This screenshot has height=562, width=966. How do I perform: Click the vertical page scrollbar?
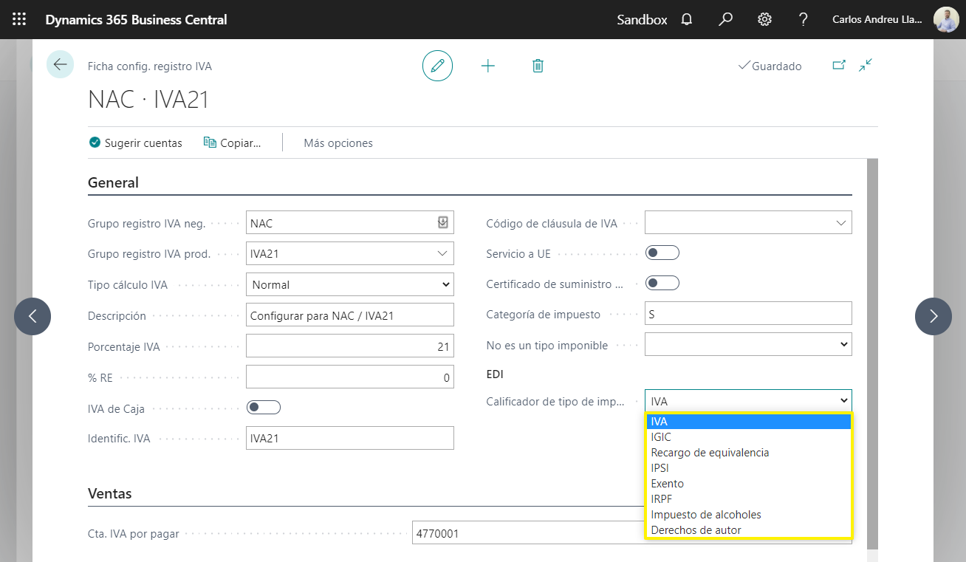click(x=872, y=353)
